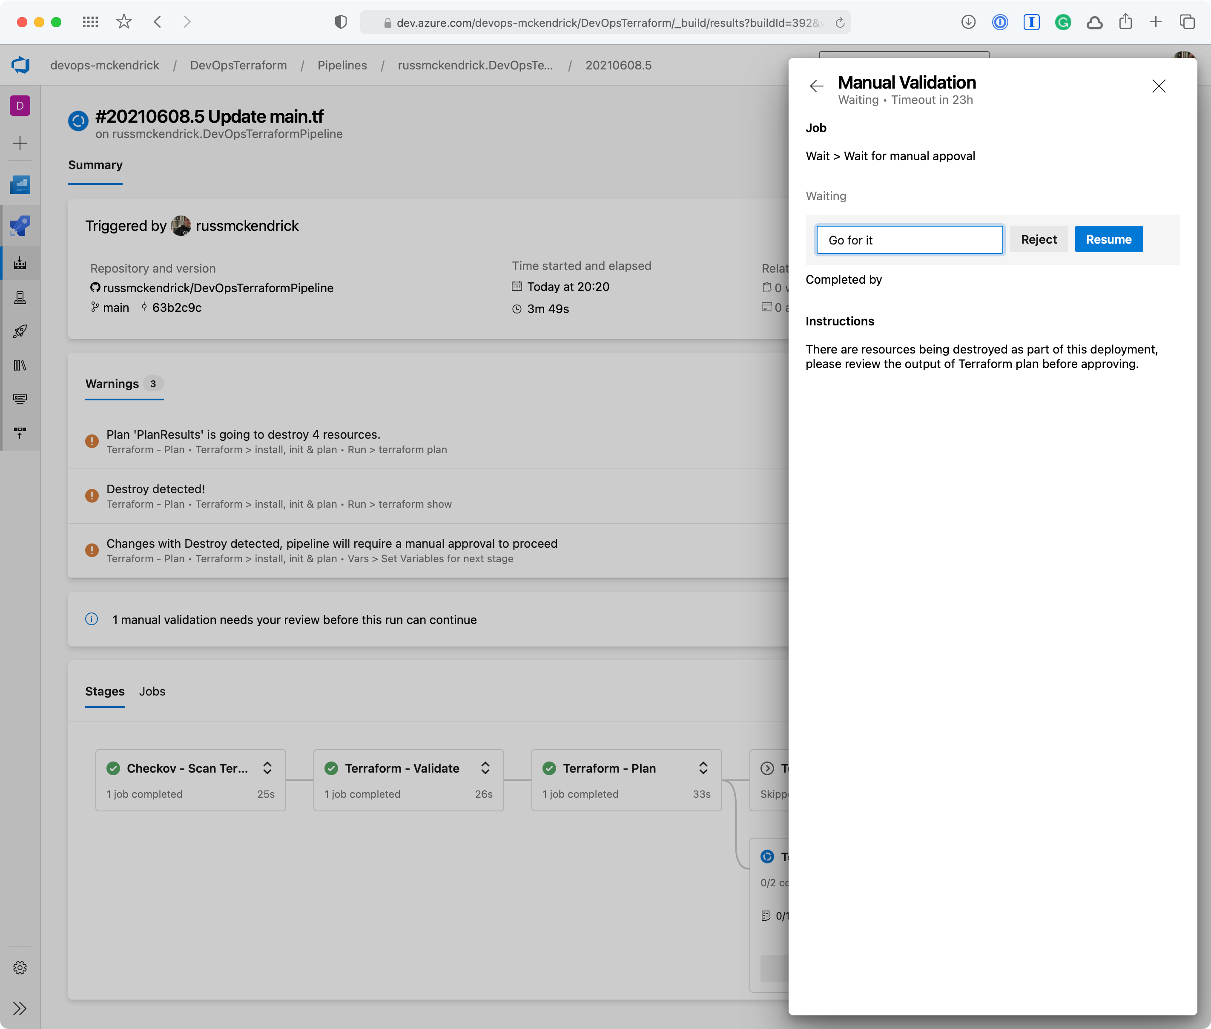Click the Settings gear icon
The width and height of the screenshot is (1211, 1029).
[20, 968]
